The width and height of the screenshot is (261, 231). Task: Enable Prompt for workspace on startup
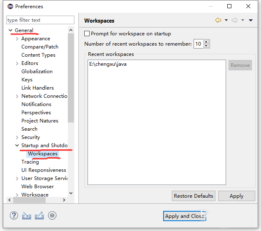[x=87, y=34]
